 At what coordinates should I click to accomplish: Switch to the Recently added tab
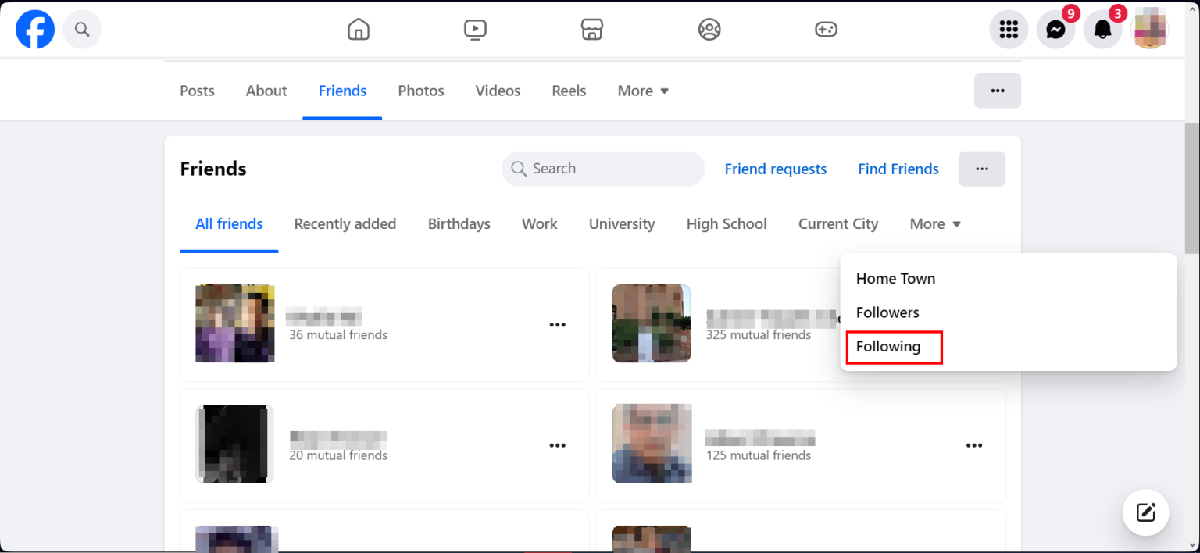pos(345,224)
